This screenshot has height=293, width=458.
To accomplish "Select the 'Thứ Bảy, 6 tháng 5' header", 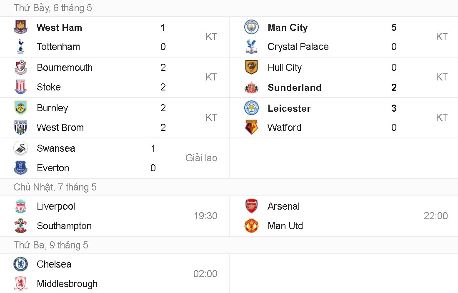I will click(x=53, y=8).
